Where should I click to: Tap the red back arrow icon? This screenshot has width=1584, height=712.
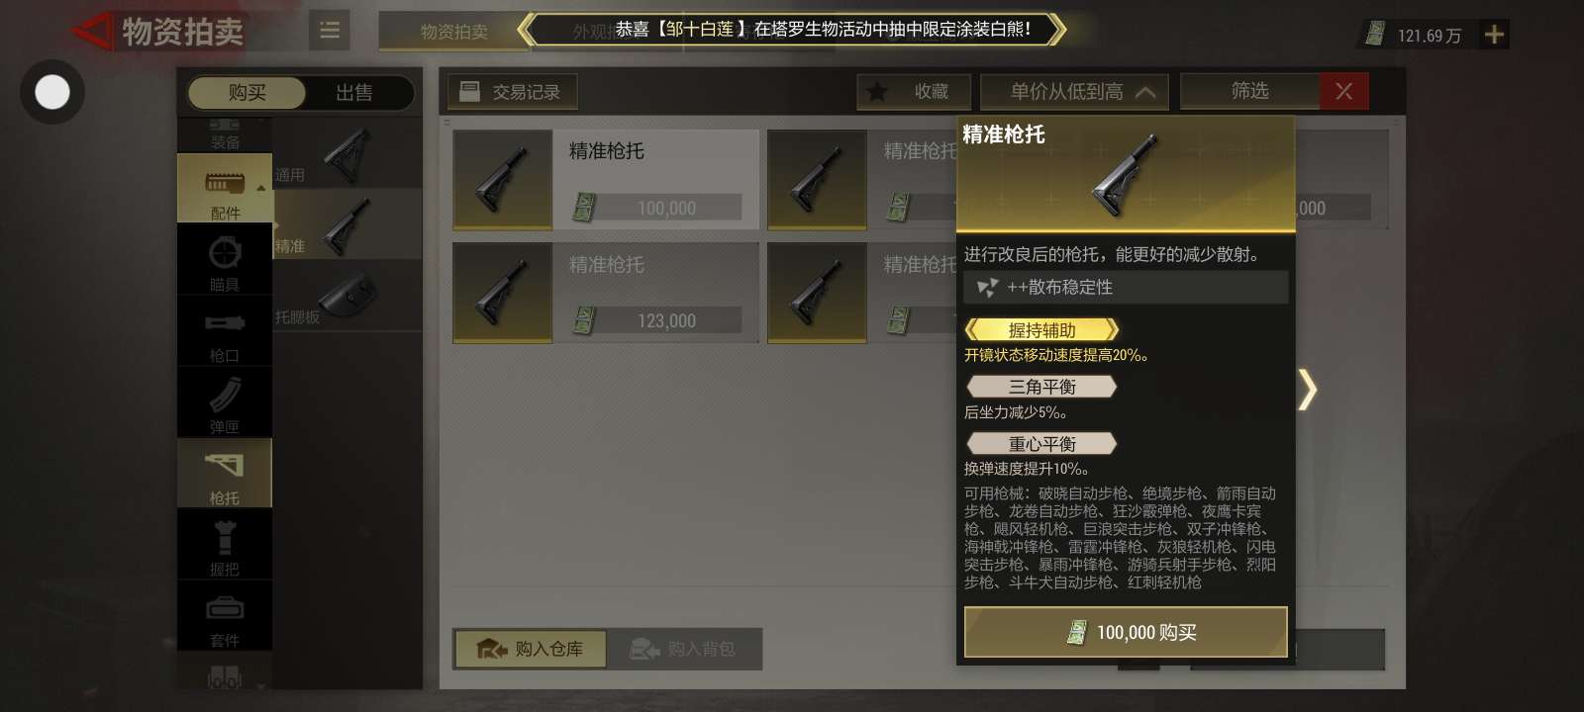pos(92,32)
